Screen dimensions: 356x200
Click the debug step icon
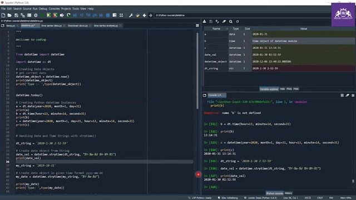tap(82, 15)
